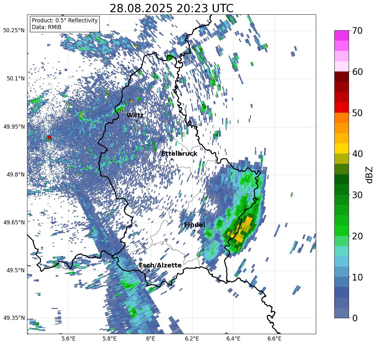Viewport: 377px width, 345px height.
Task: Click the dark green colorbar segment near 35
Action: coord(341,179)
